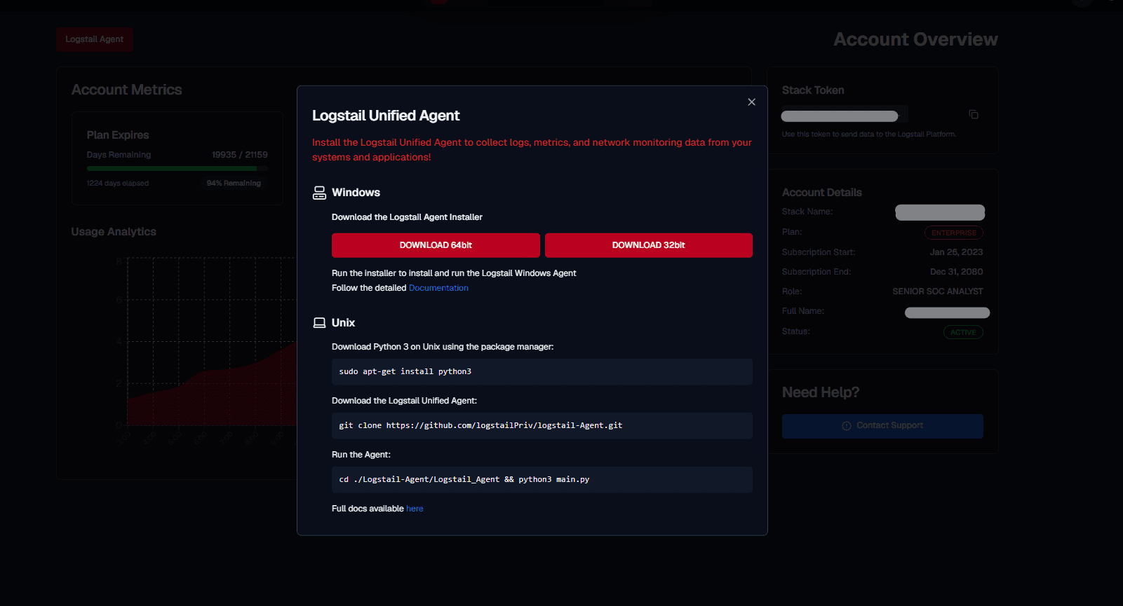Click the ENTERPRISE plan badge
Viewport: 1123px width, 606px height.
[954, 233]
